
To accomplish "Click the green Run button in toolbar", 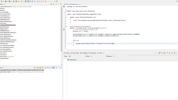I will pyautogui.click(x=6, y=1).
